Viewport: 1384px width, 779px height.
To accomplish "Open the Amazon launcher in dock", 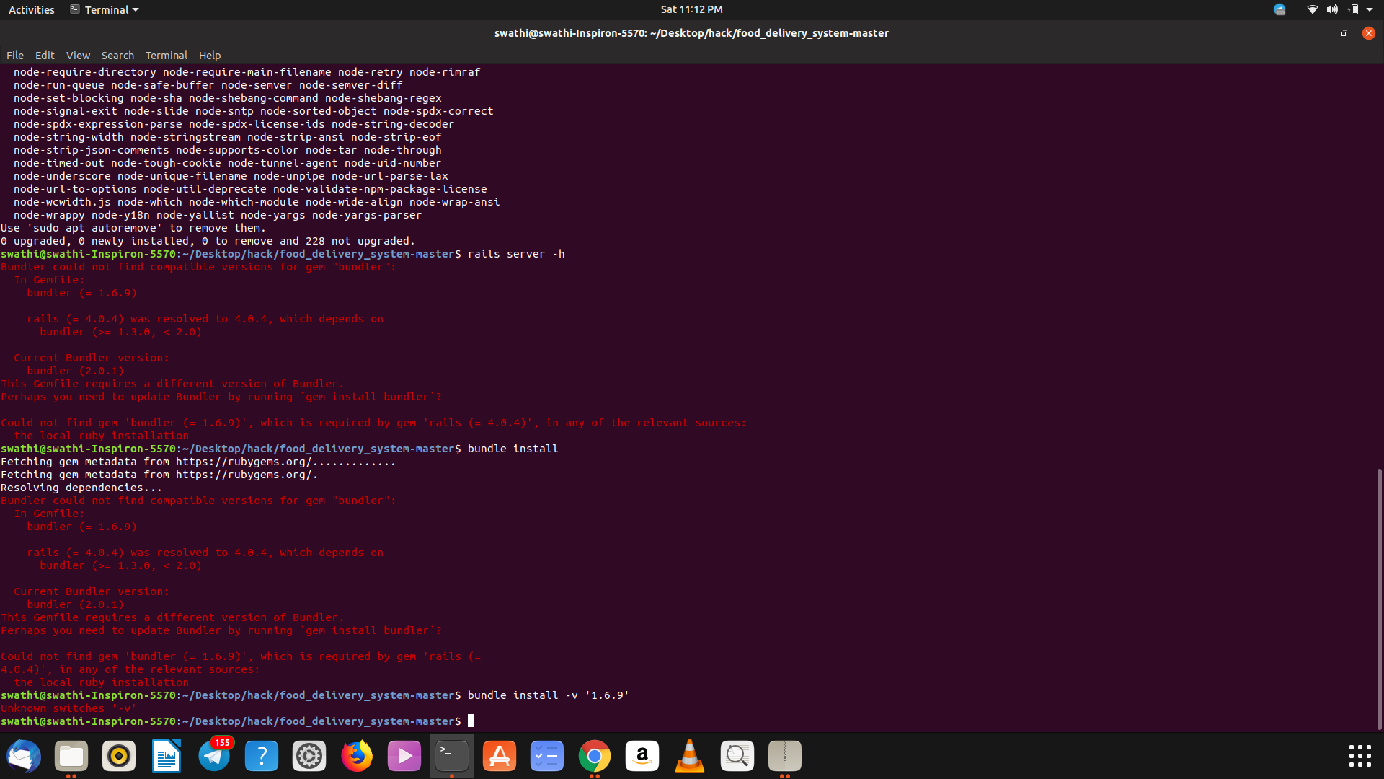I will click(x=642, y=756).
